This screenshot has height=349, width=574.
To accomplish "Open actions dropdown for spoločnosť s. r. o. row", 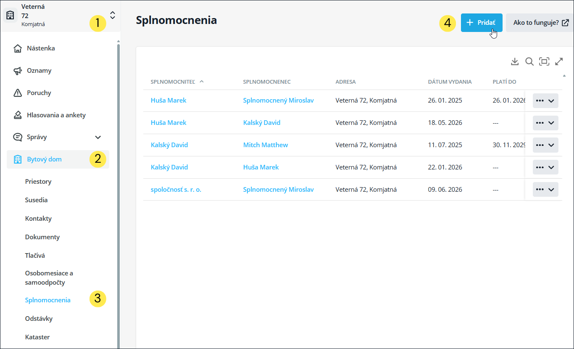I will click(545, 190).
